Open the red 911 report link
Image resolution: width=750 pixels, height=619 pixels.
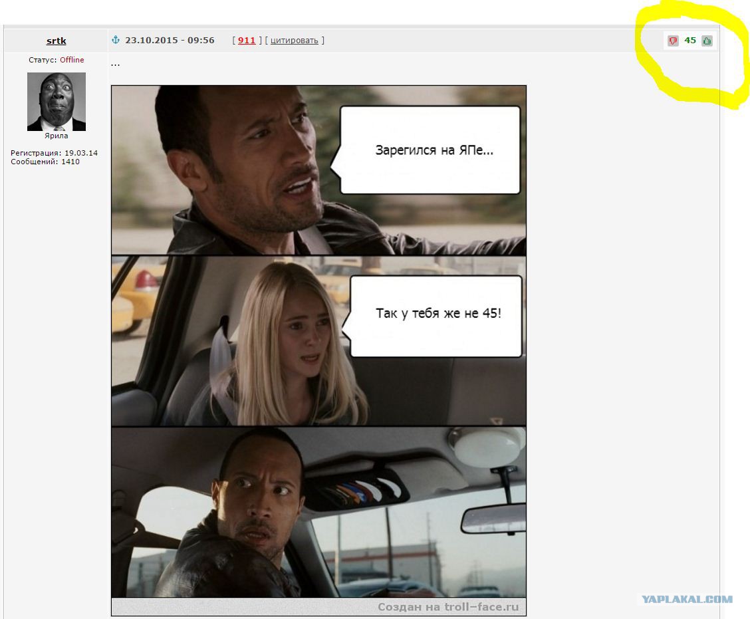[247, 41]
